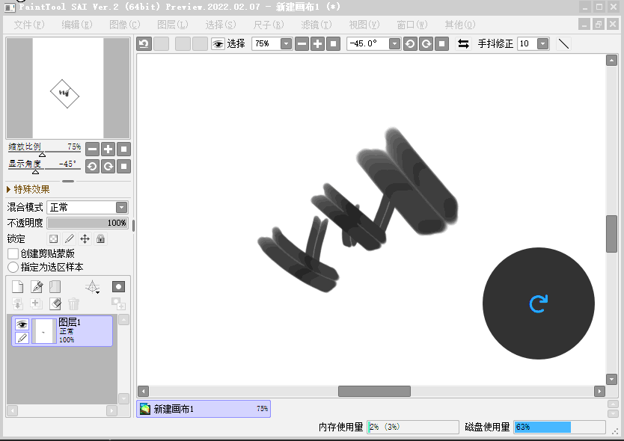Hide 图层1 with its eye icon
The height and width of the screenshot is (441, 624).
[22, 324]
